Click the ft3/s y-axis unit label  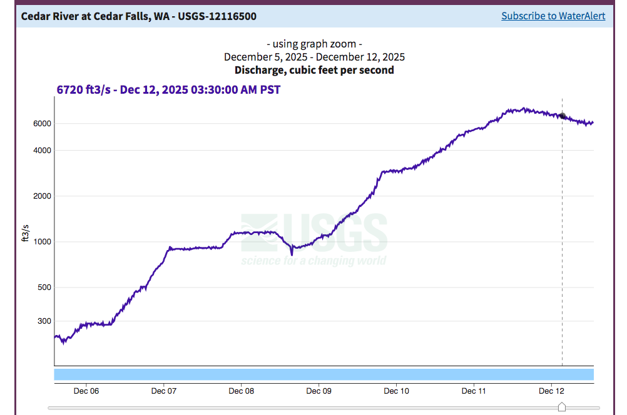(x=26, y=232)
